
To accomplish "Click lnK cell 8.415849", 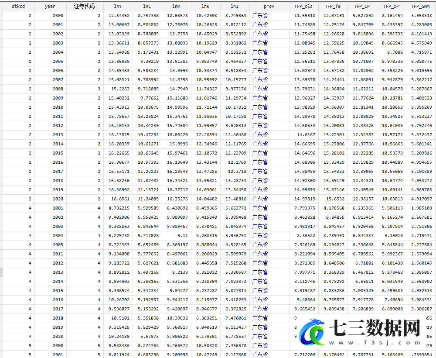I will [205, 217].
